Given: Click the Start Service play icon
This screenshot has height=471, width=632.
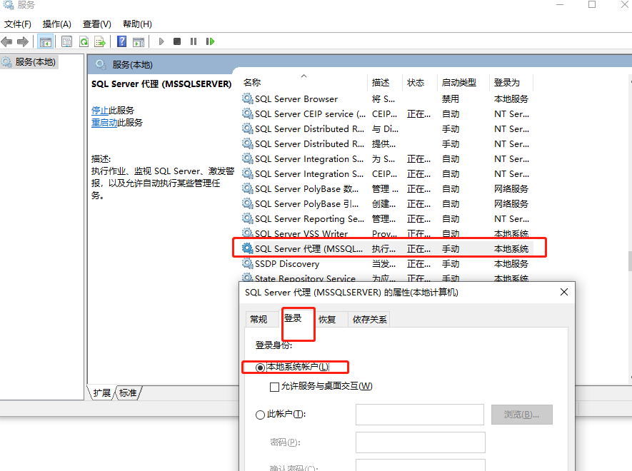Looking at the screenshot, I should [161, 41].
